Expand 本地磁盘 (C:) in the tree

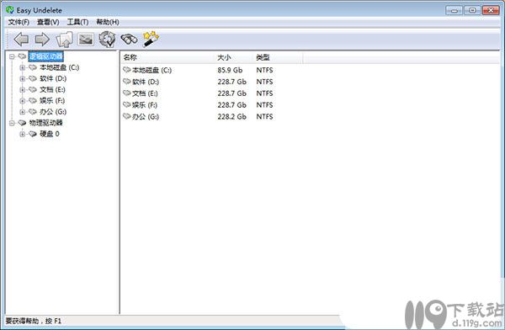coord(22,67)
